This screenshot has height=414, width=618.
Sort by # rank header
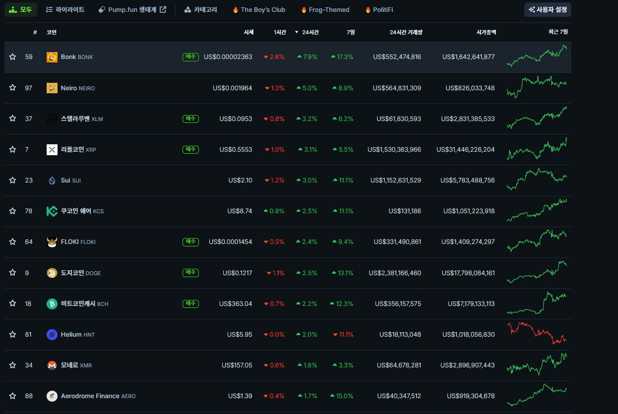[x=35, y=32]
